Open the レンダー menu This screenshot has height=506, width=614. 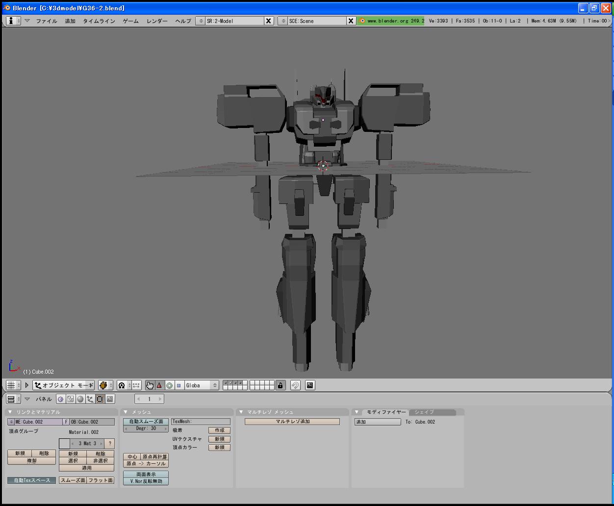pos(157,21)
